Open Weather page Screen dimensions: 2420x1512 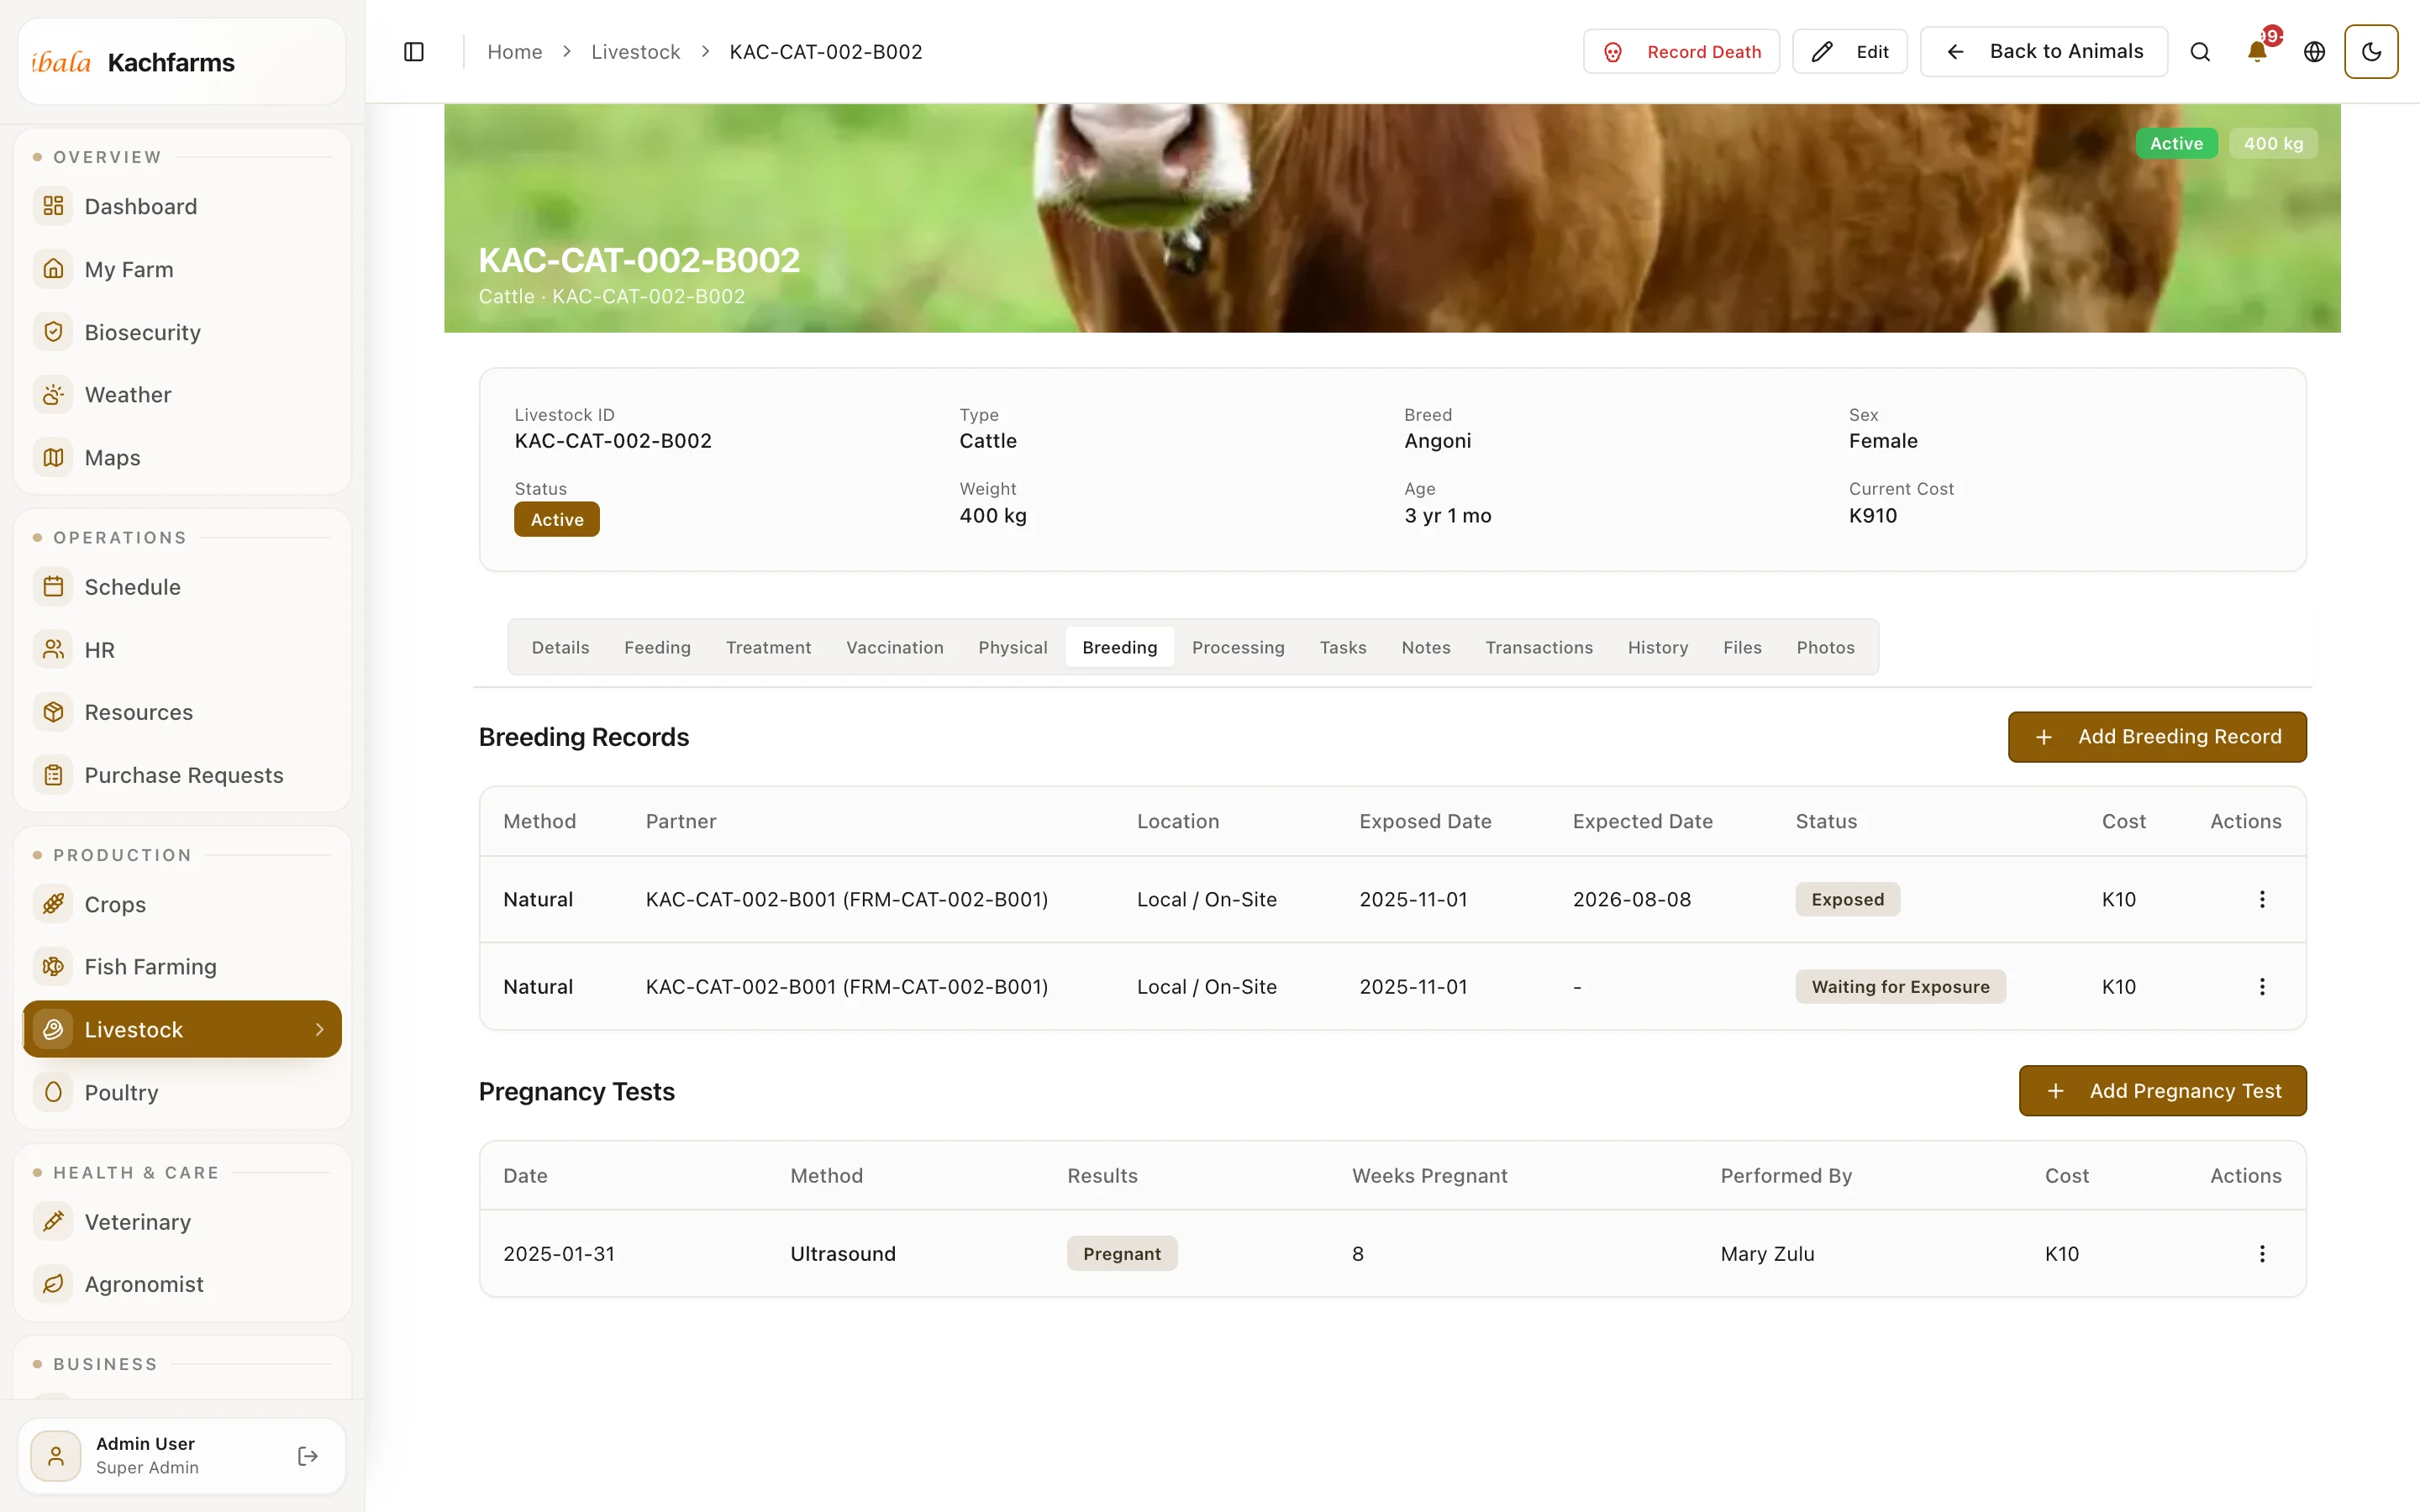click(182, 394)
